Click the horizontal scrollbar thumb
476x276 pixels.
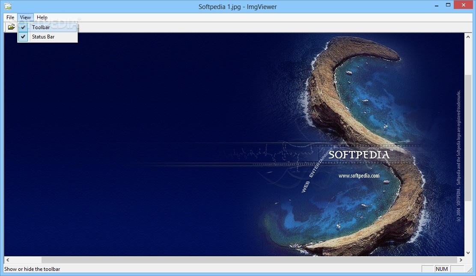pos(249,260)
